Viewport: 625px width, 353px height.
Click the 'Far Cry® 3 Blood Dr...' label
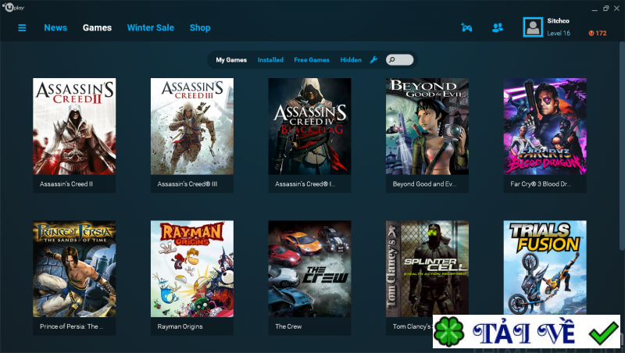(x=541, y=184)
